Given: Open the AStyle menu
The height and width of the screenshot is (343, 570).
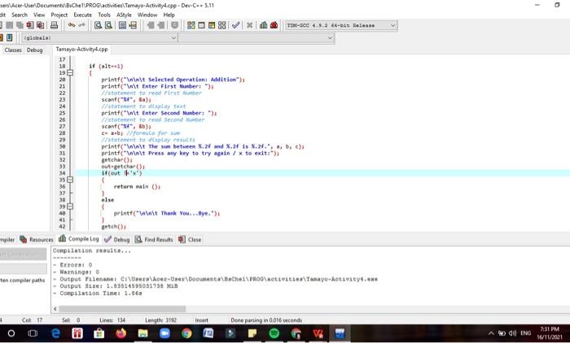Looking at the screenshot, I should click(124, 15).
